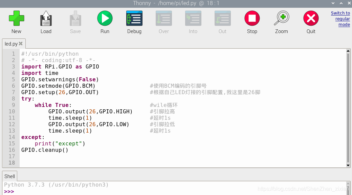Follow the Switch to regular mode link
The height and width of the screenshot is (195, 352).
[x=340, y=19]
